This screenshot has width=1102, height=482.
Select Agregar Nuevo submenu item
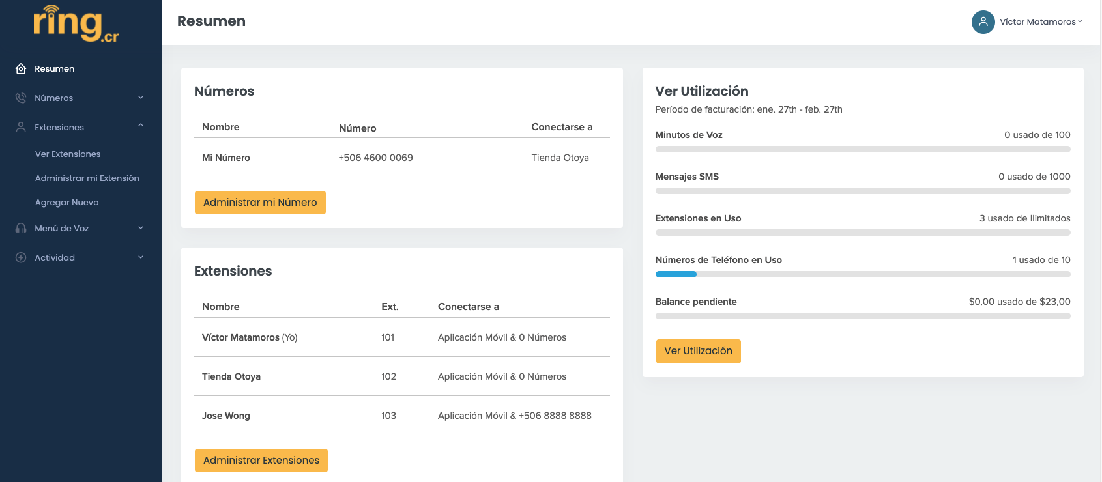coord(67,202)
